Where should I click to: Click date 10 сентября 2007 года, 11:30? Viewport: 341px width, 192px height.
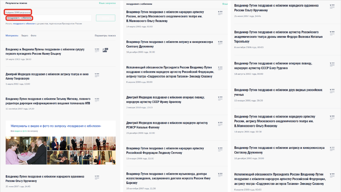click(141, 189)
